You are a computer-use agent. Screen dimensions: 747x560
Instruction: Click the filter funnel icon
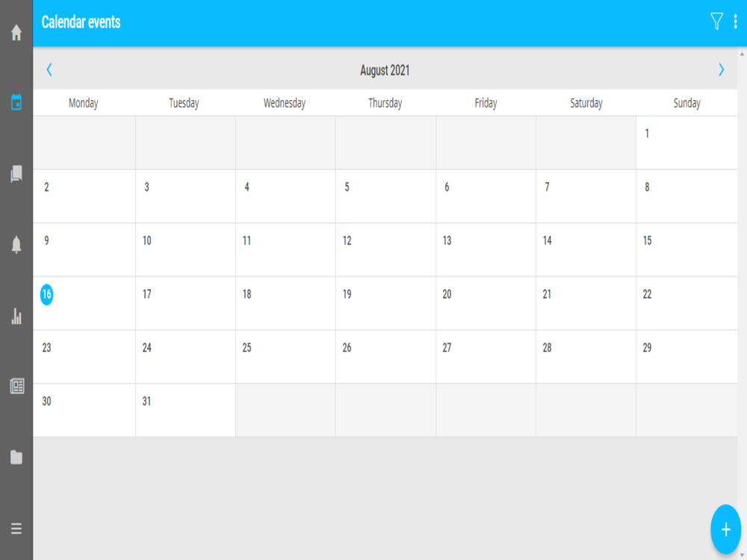(716, 22)
